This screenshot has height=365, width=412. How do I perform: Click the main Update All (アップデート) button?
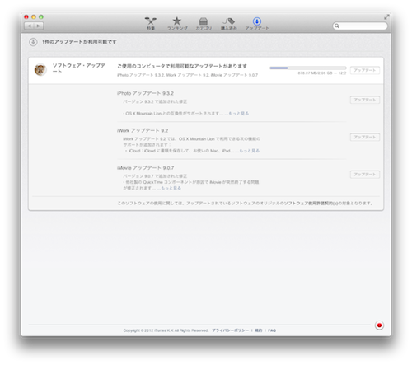(x=365, y=70)
